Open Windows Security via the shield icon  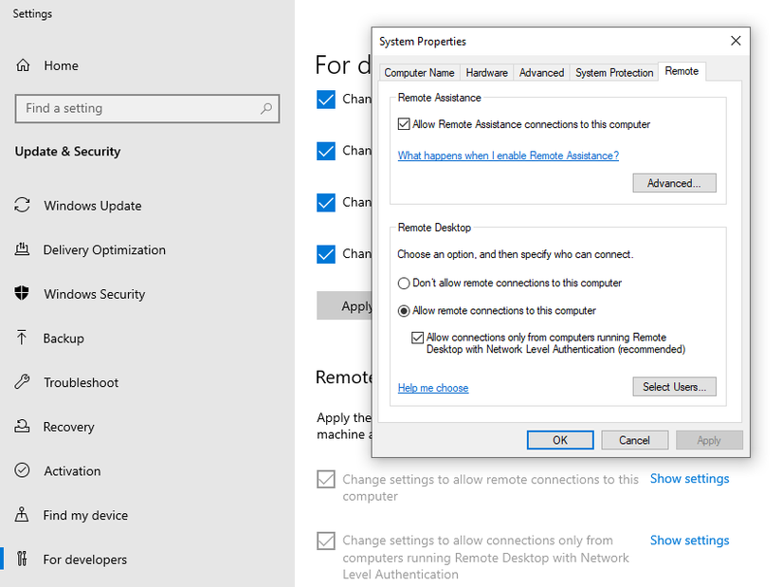coord(22,293)
